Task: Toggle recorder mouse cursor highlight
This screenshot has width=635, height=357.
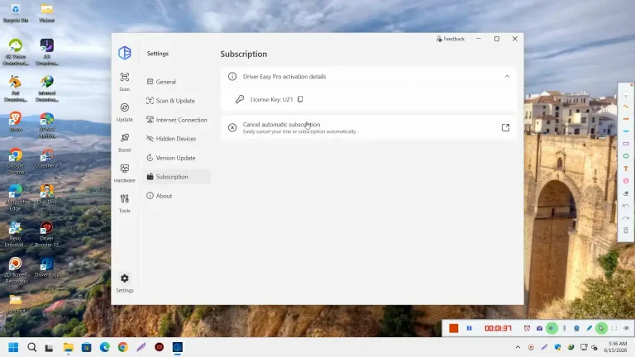Action: coord(601,328)
